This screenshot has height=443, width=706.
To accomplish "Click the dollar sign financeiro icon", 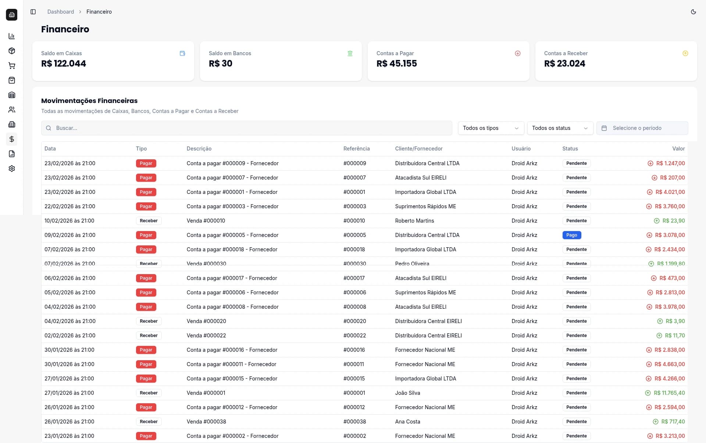I will coord(12,139).
